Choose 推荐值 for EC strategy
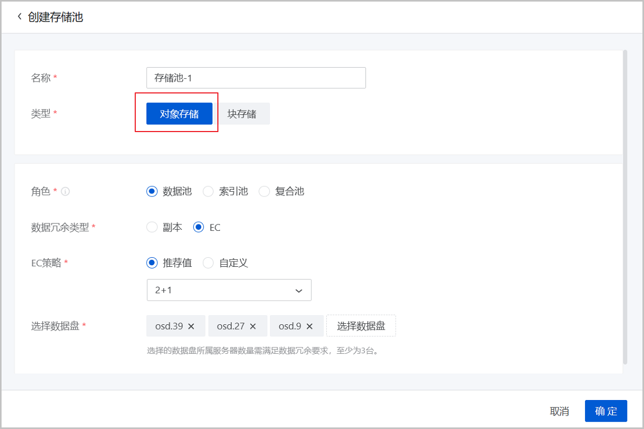 152,263
